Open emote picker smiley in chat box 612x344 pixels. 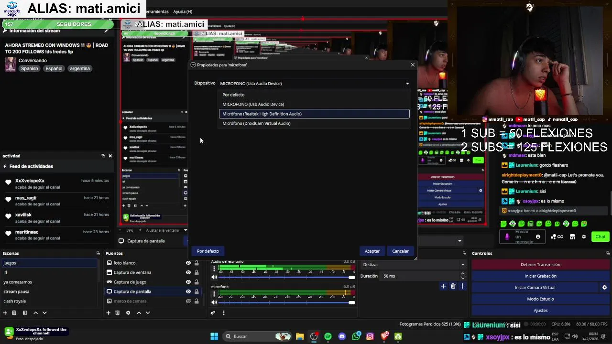(x=538, y=236)
